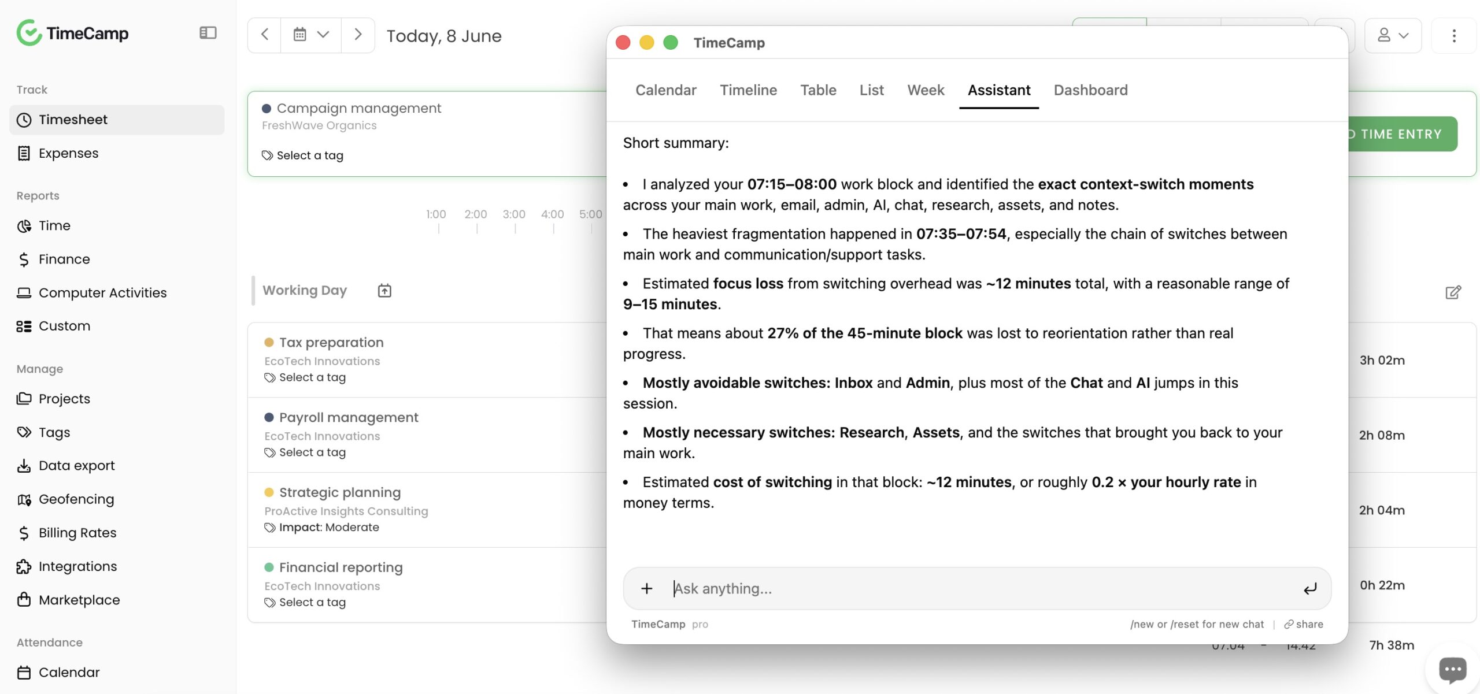
Task: Click the green color dot of Financial reporting
Action: pos(269,567)
